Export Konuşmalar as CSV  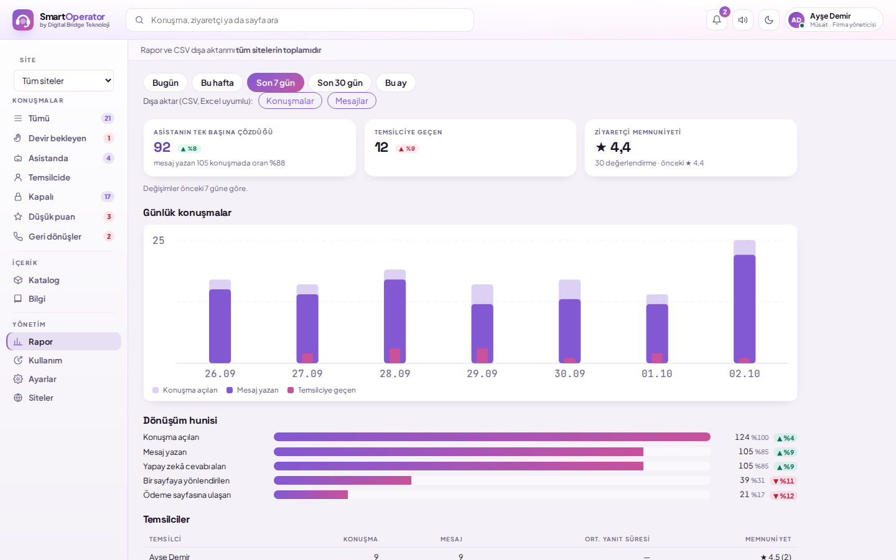tap(290, 101)
